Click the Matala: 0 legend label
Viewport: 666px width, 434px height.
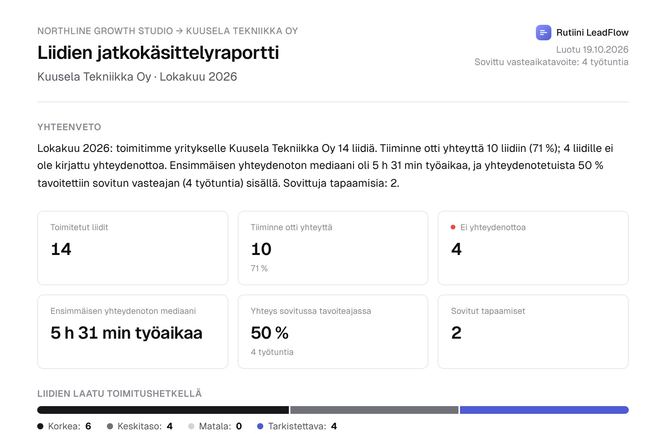220,426
